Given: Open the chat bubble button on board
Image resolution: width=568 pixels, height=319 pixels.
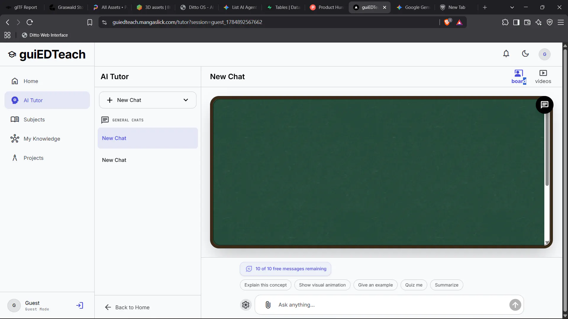Looking at the screenshot, I should pos(545,105).
